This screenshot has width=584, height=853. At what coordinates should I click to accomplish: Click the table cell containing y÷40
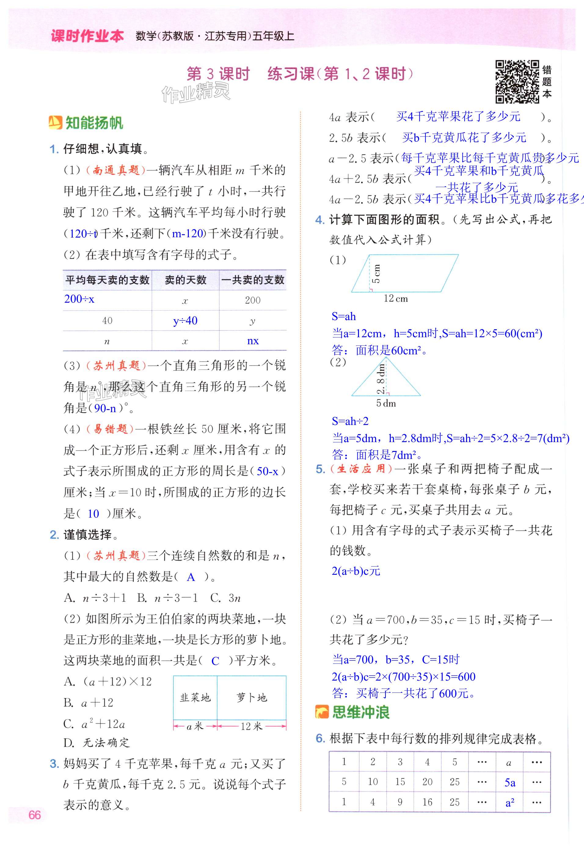pos(185,321)
